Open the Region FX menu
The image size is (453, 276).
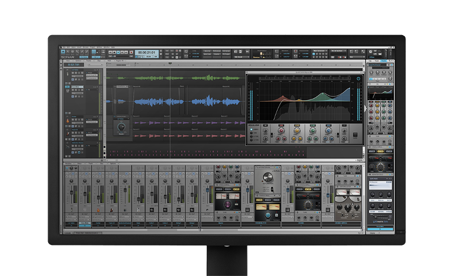pyautogui.click(x=120, y=61)
